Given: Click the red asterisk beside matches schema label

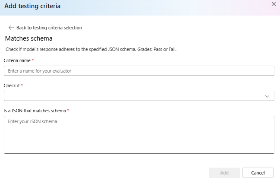Looking at the screenshot, I should (68, 110).
